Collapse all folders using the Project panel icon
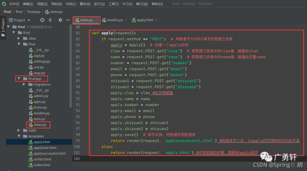 pos(50,20)
